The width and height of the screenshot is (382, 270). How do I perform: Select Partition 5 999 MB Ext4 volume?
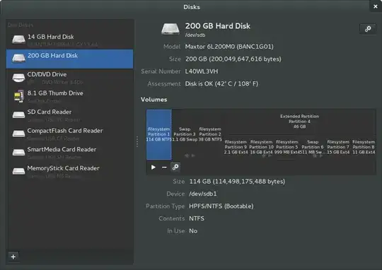(x=286, y=147)
